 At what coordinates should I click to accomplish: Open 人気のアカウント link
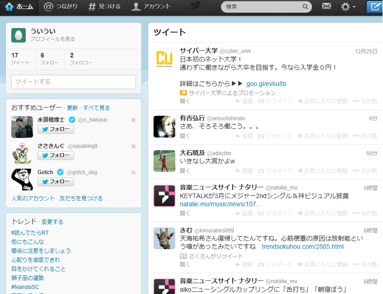pos(33,199)
